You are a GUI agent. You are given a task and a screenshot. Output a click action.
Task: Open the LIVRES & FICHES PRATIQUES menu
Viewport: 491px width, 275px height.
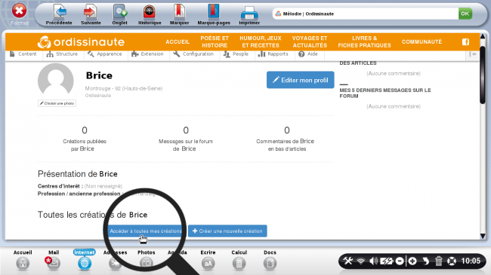tap(365, 42)
